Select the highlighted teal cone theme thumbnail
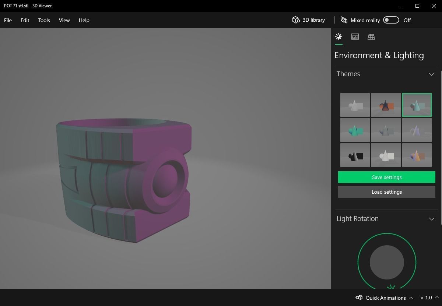 417,105
